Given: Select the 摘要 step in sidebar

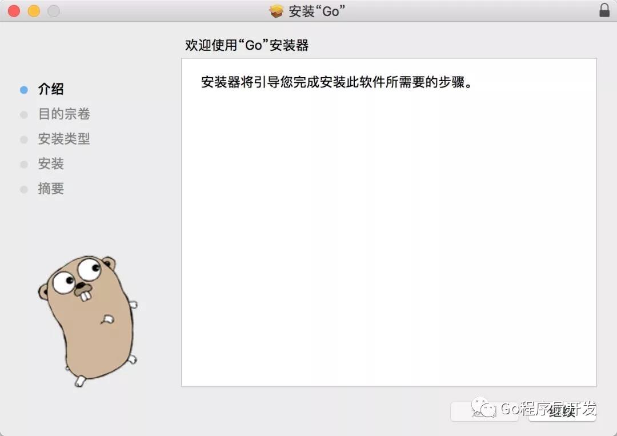Looking at the screenshot, I should coord(51,189).
